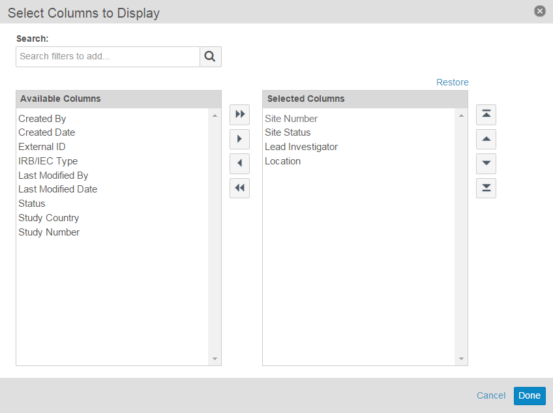The height and width of the screenshot is (413, 553).
Task: Move selected column down one position
Action: click(x=486, y=163)
